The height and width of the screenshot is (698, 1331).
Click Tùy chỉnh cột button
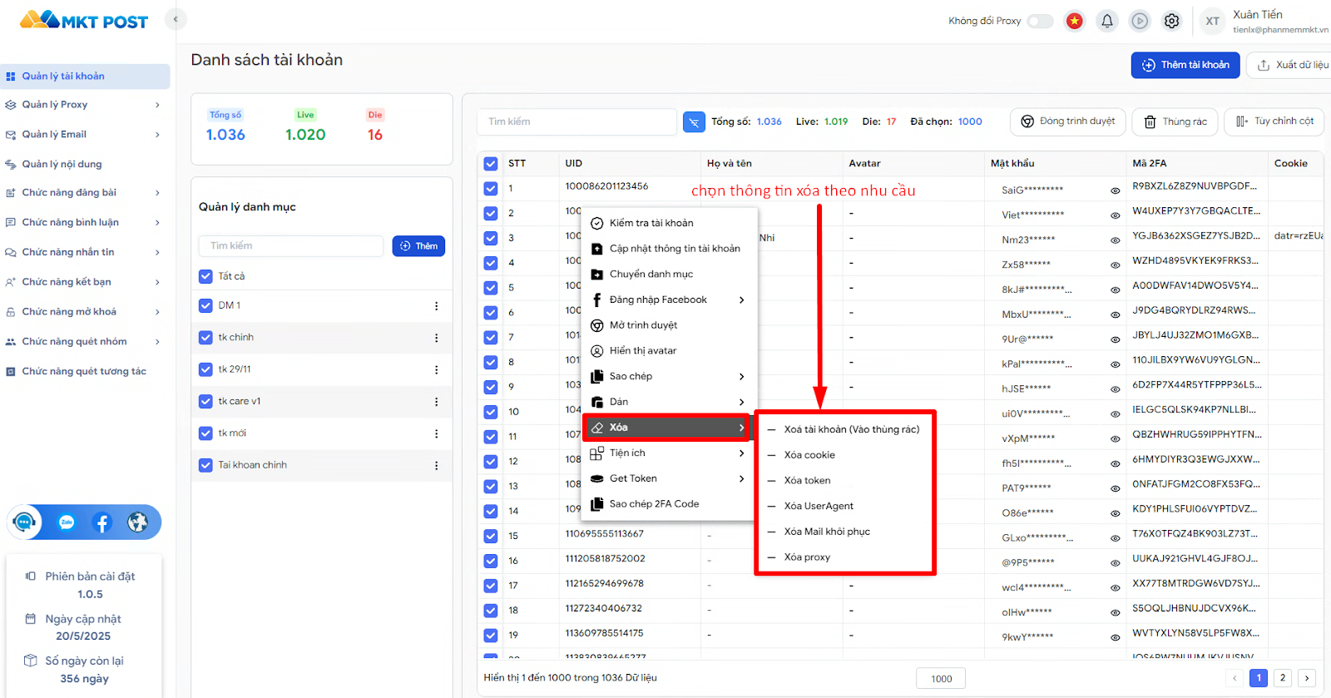pyautogui.click(x=1274, y=121)
